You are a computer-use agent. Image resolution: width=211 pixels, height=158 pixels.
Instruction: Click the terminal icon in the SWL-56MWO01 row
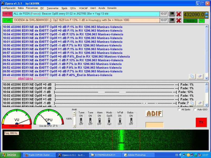tap(172, 20)
